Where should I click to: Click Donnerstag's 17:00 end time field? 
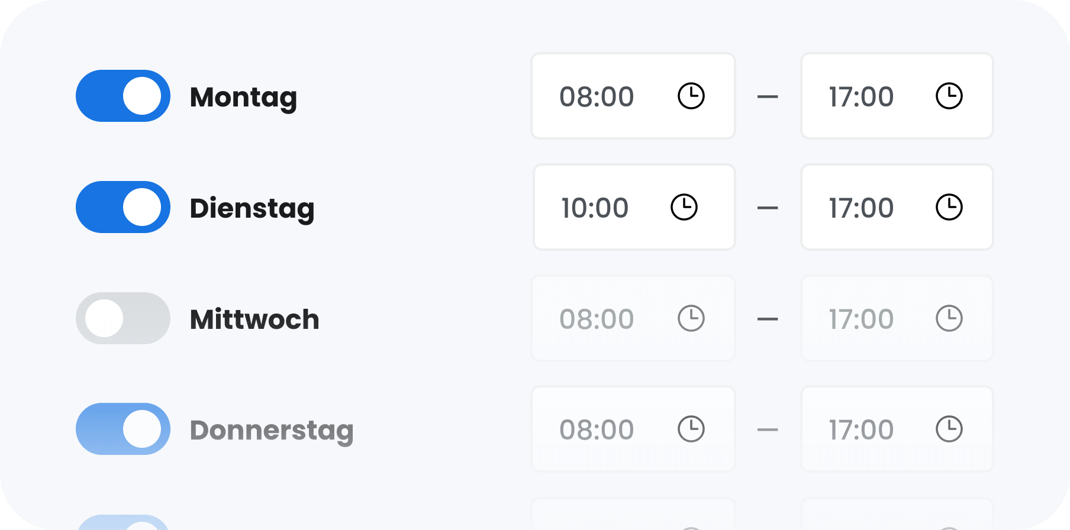(x=861, y=429)
